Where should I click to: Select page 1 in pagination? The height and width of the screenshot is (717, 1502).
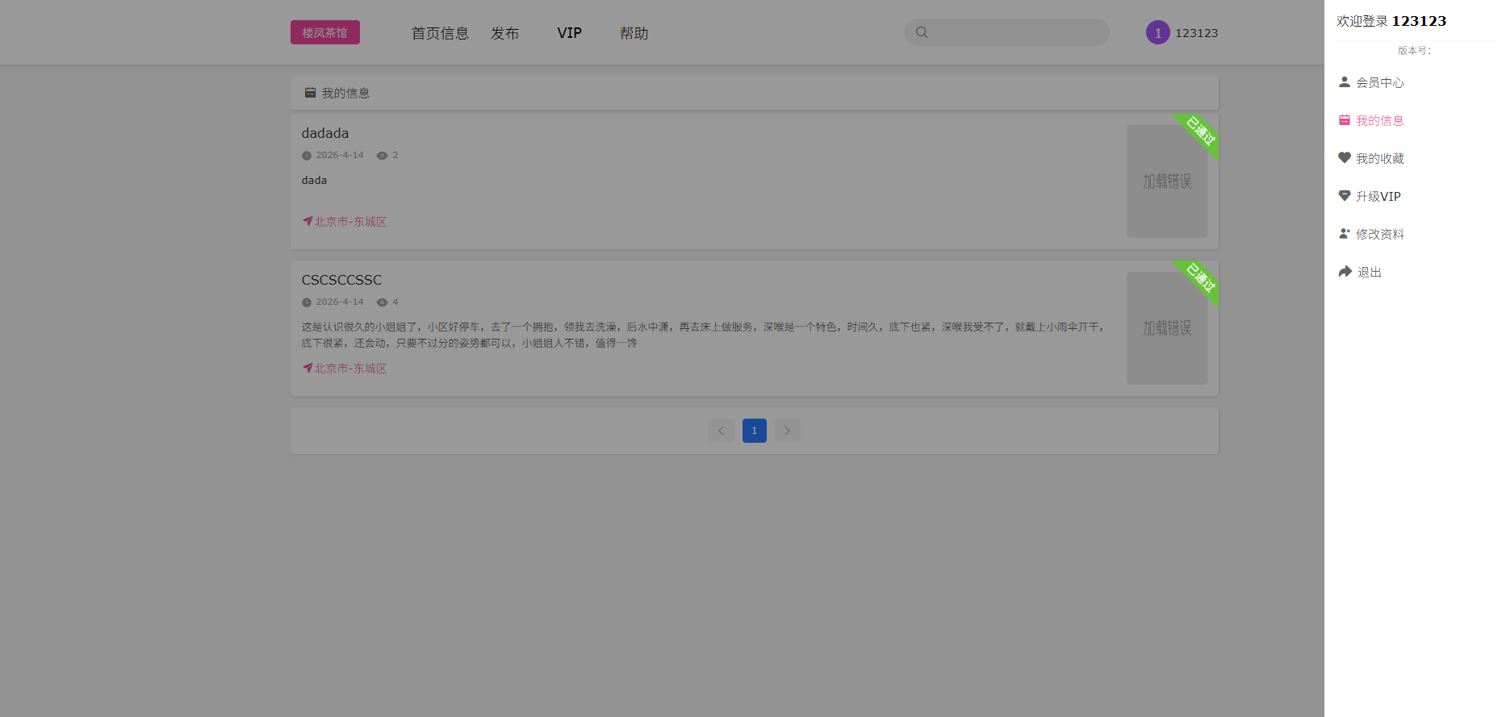(x=755, y=431)
